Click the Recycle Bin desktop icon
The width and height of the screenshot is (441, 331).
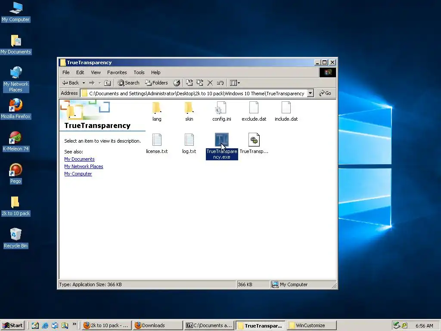pyautogui.click(x=16, y=238)
